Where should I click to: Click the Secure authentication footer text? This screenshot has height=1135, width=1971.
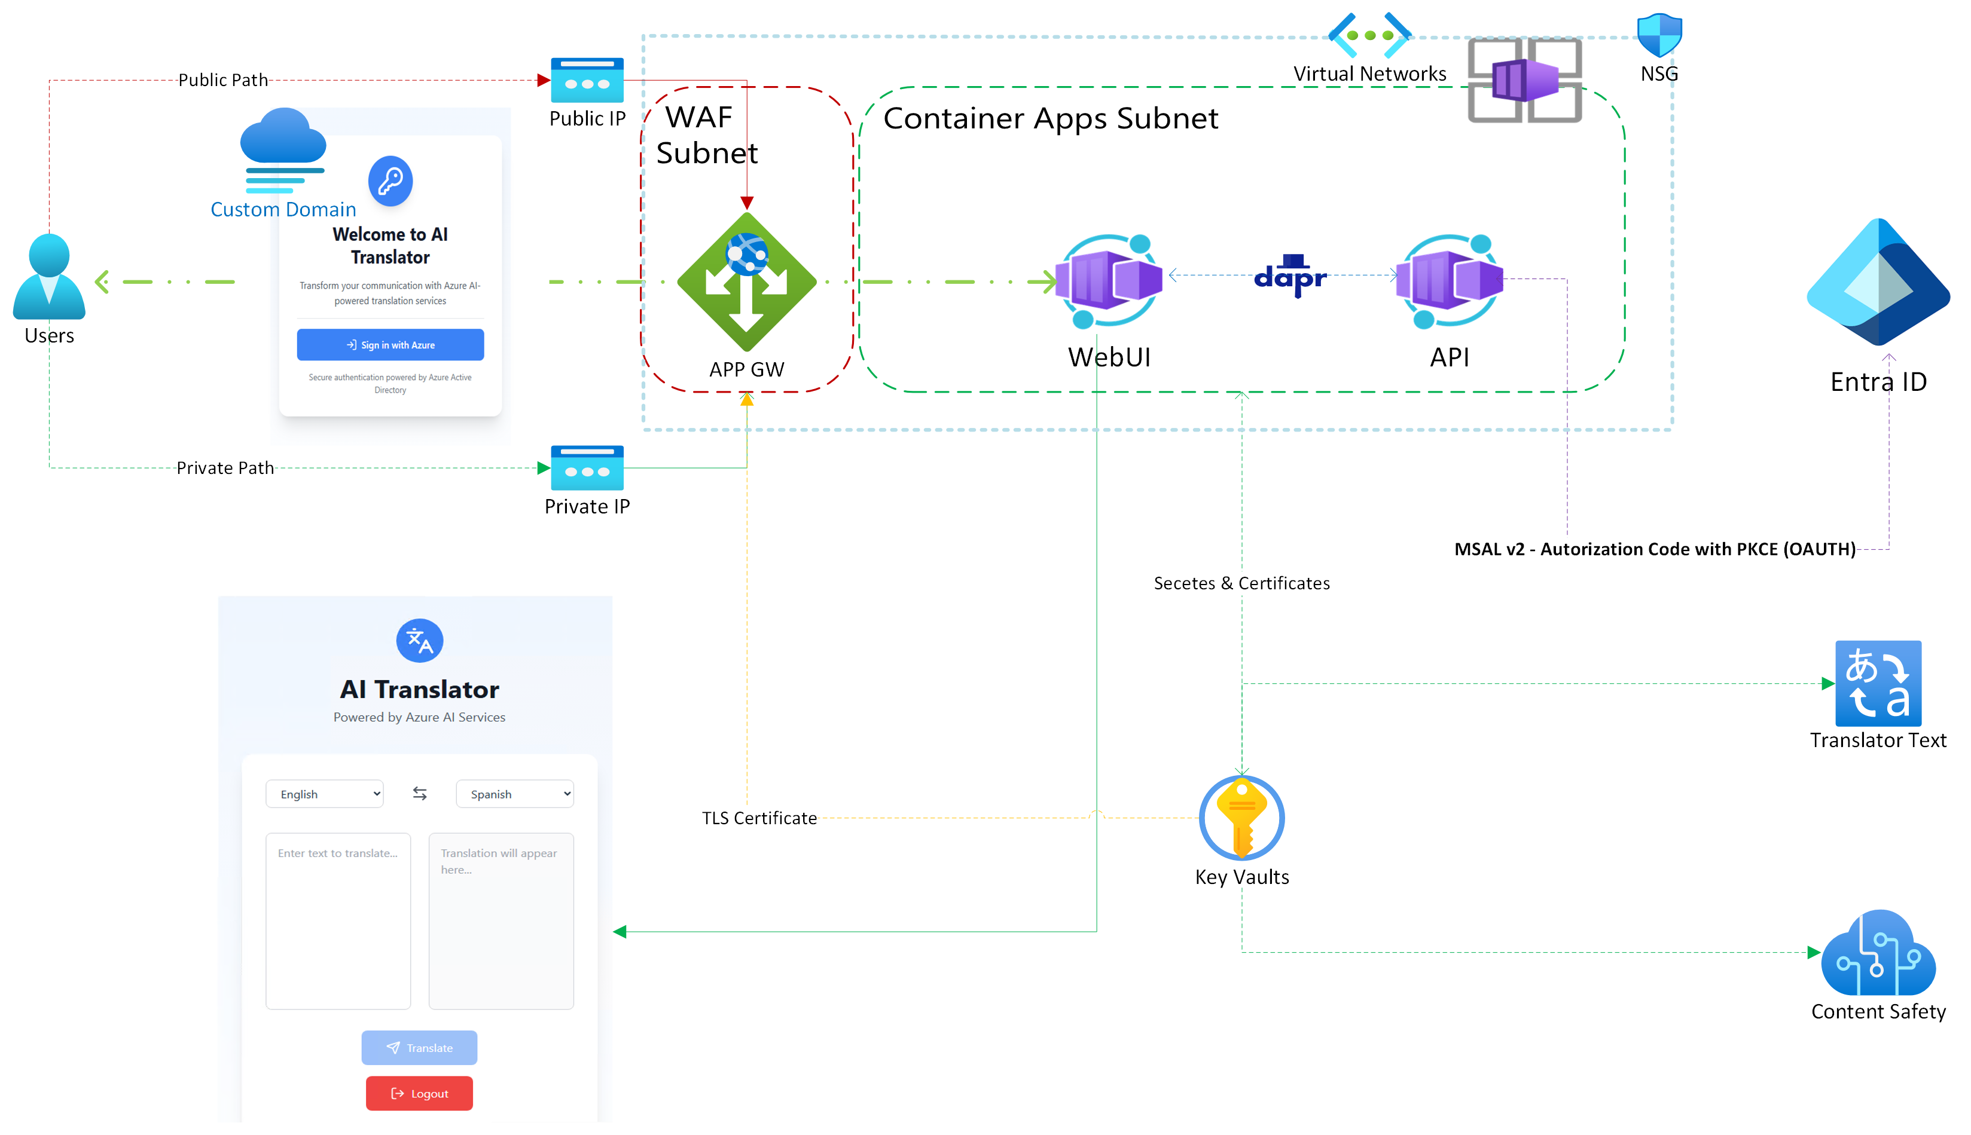390,384
